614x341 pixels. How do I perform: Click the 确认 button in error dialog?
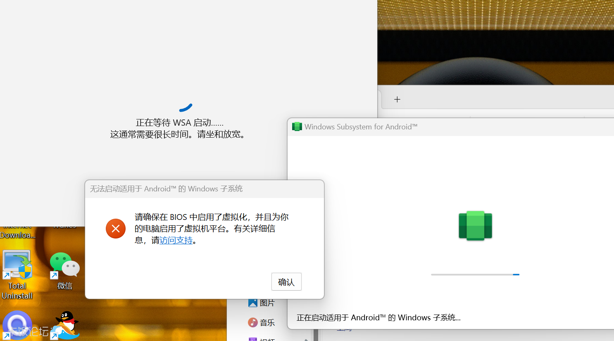pyautogui.click(x=286, y=282)
